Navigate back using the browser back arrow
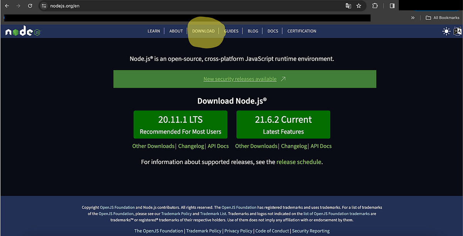The width and height of the screenshot is (463, 236). (x=7, y=6)
